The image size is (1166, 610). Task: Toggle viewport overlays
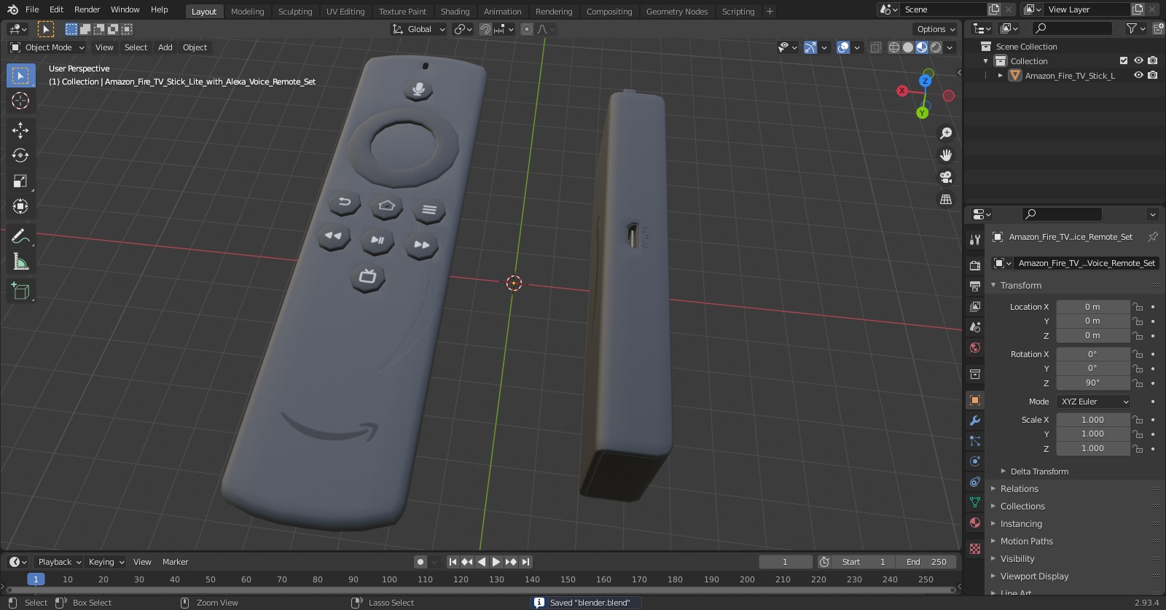843,47
